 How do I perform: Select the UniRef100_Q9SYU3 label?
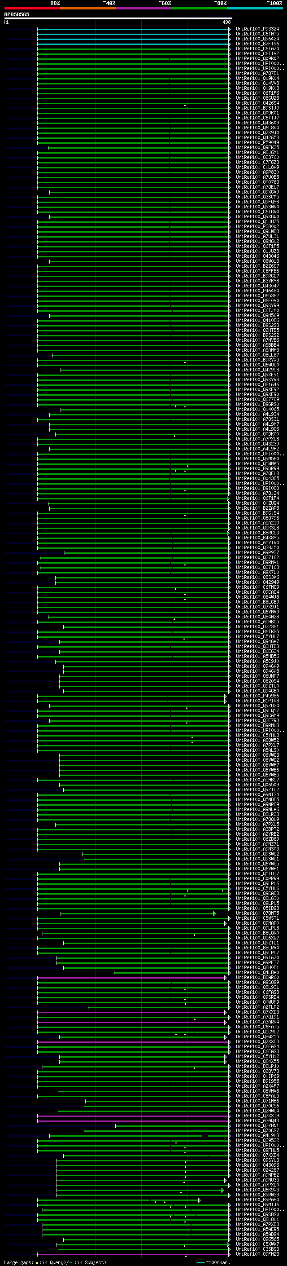257,1160
